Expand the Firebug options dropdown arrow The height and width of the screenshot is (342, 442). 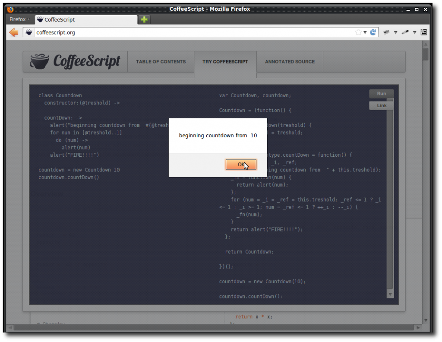click(395, 32)
